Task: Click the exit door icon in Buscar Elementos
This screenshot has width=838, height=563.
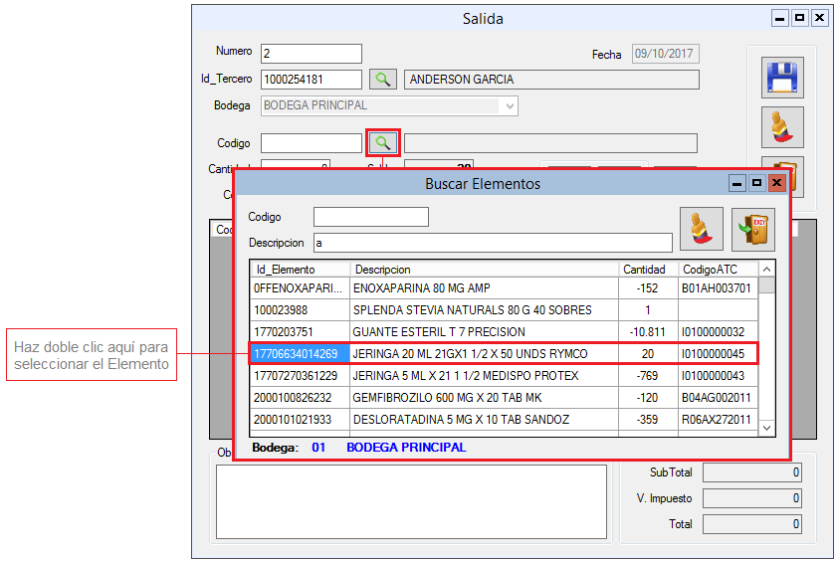Action: (752, 229)
